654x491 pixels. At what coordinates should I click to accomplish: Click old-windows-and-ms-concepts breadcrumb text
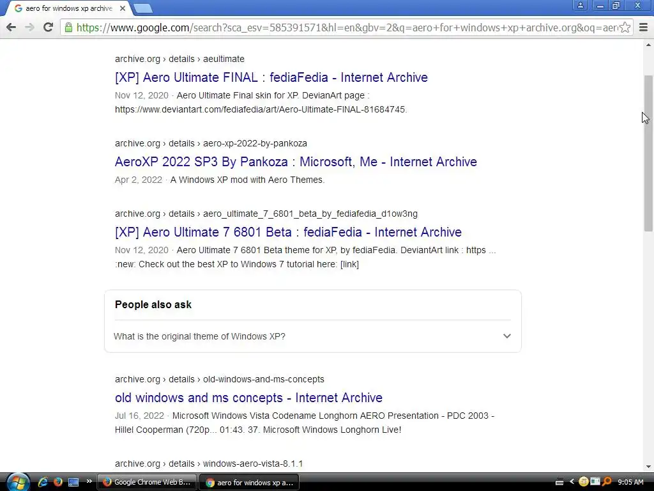(x=264, y=379)
